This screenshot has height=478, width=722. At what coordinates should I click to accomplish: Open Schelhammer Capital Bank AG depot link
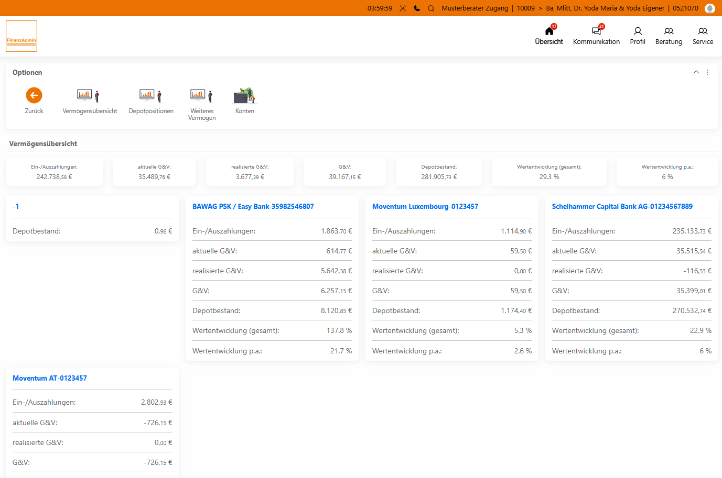click(622, 206)
